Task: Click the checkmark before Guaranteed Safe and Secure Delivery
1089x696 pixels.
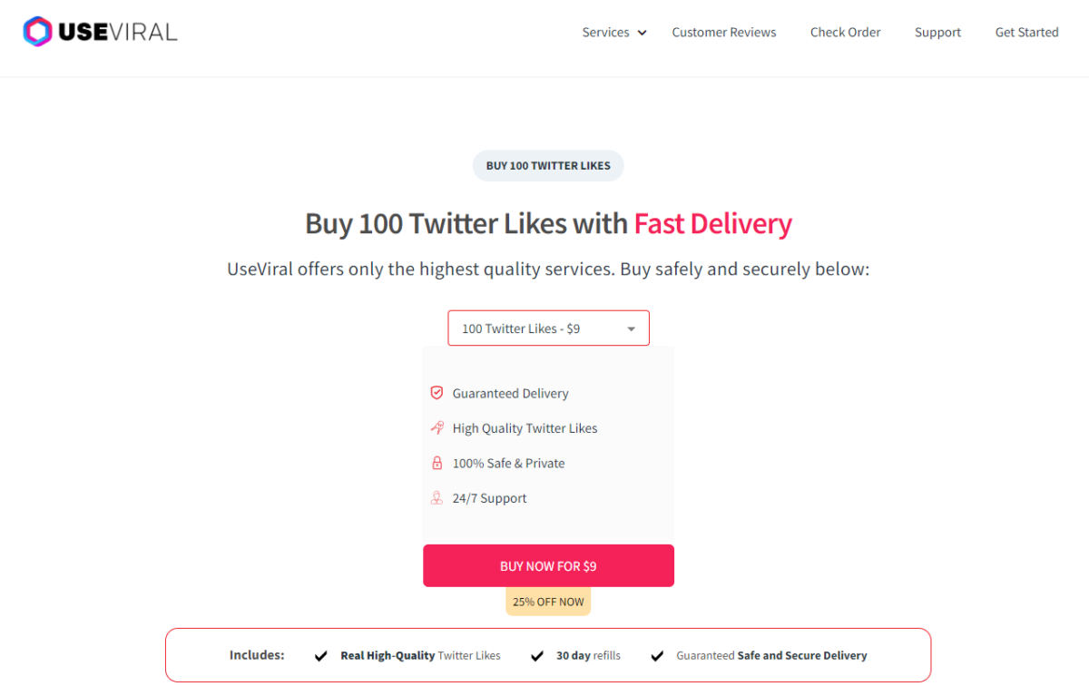Action: 657,655
